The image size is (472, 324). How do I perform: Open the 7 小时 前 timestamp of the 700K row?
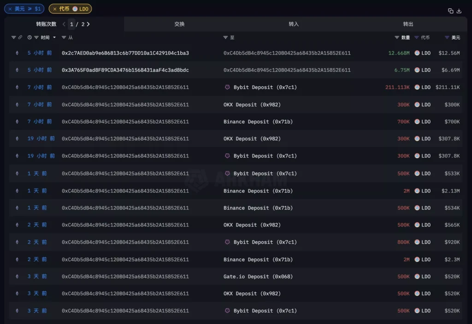[x=40, y=121]
